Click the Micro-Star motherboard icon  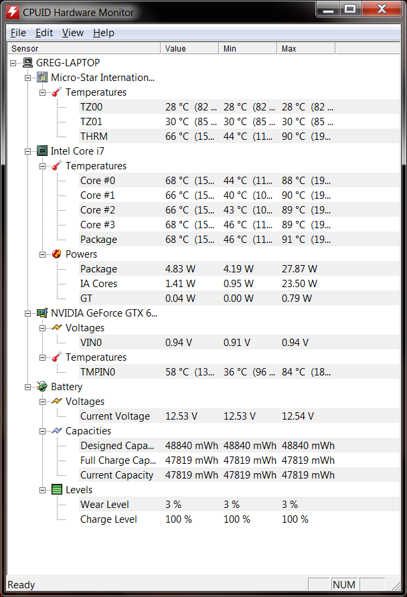(x=42, y=77)
